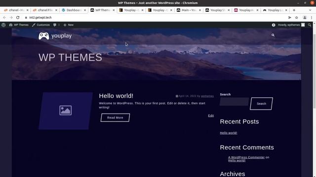Switch to the Youplay Sh tab
Screen dimensions: 316x177
[x=217, y=10]
